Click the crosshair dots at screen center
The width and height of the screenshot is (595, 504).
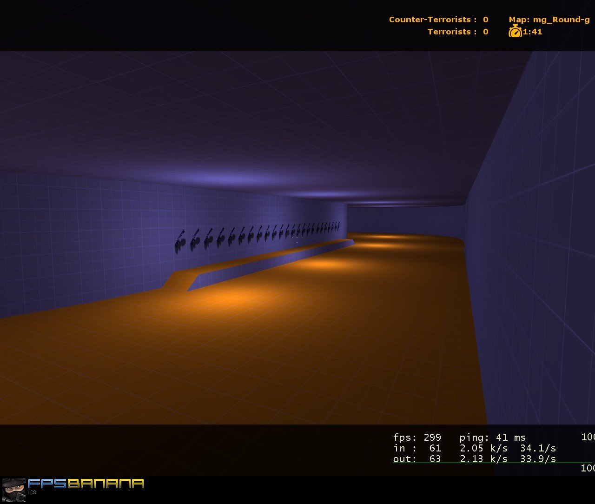point(297,239)
